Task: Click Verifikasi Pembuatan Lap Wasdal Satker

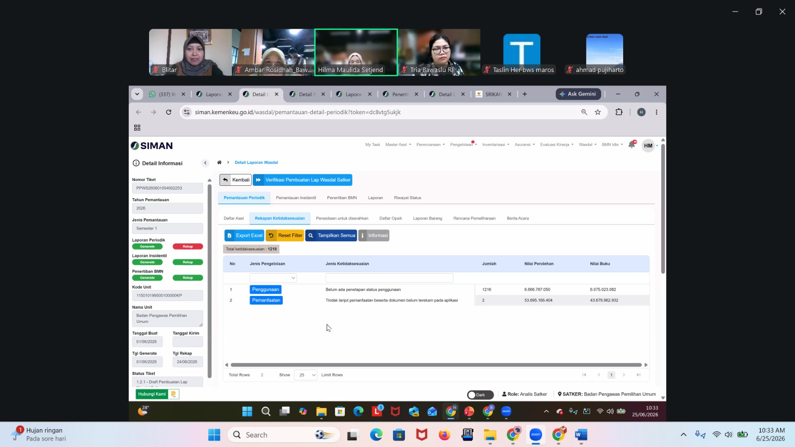Action: pos(303,180)
